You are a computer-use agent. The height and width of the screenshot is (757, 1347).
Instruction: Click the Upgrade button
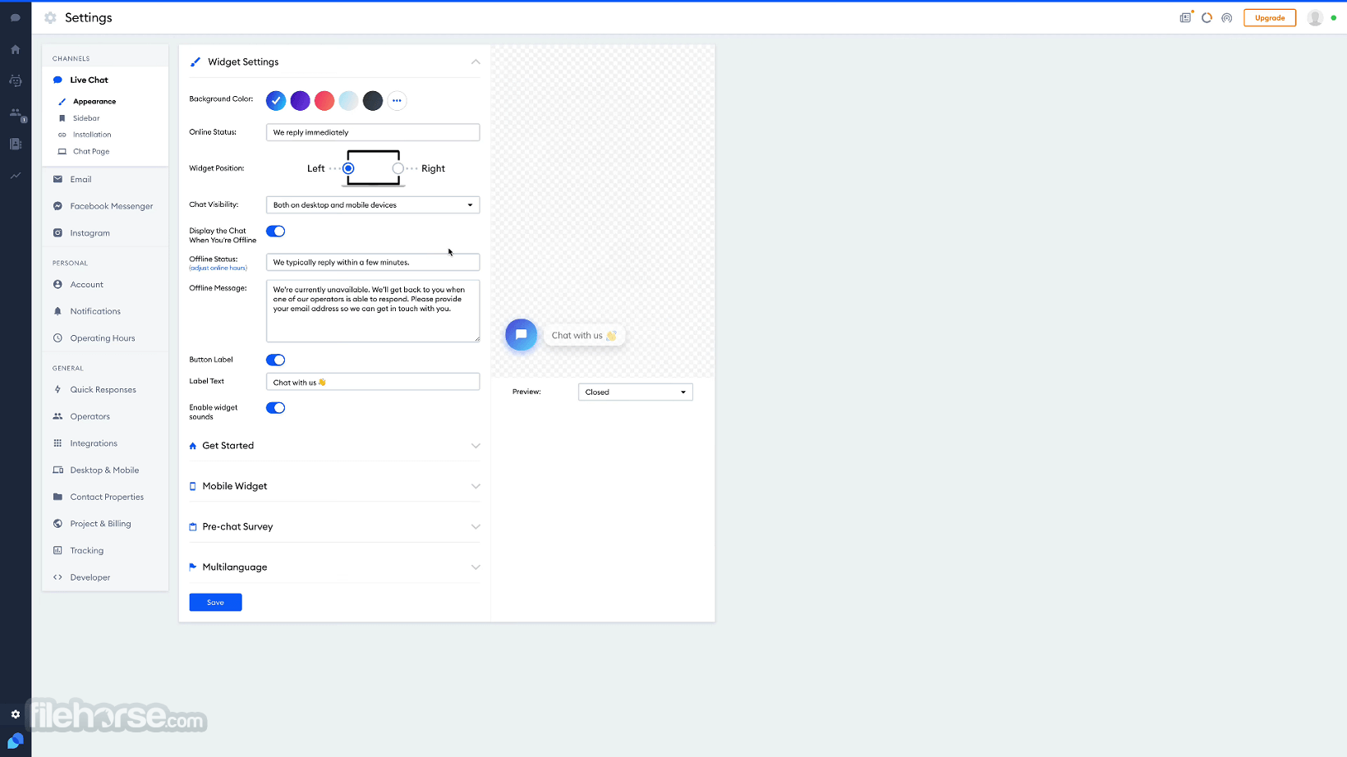coord(1270,17)
